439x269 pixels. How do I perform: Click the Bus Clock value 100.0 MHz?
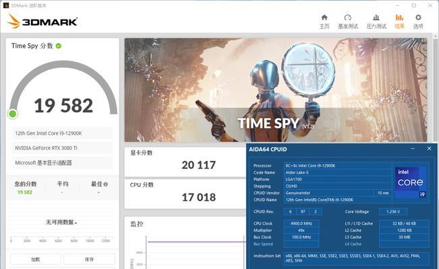coord(301,237)
